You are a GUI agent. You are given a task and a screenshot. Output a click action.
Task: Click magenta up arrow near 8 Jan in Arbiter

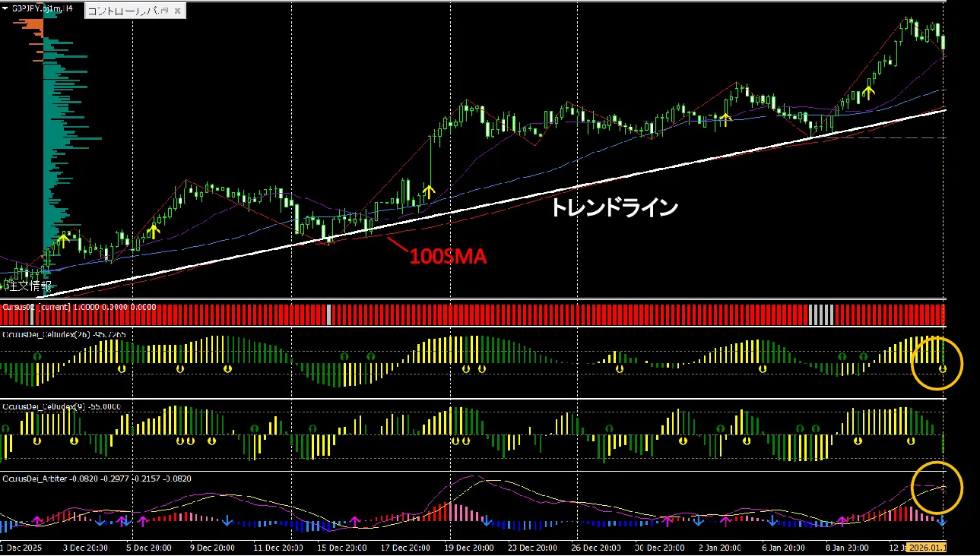point(842,521)
